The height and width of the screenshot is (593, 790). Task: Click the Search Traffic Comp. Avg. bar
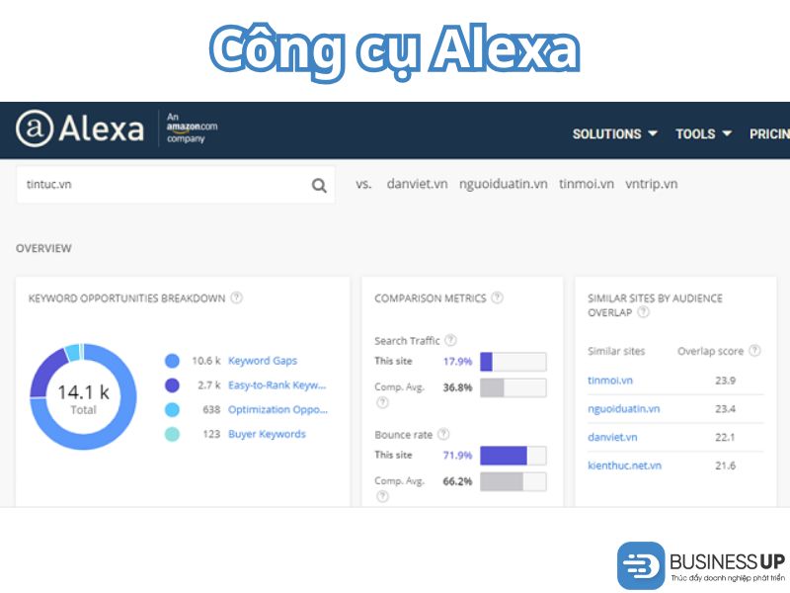513,387
